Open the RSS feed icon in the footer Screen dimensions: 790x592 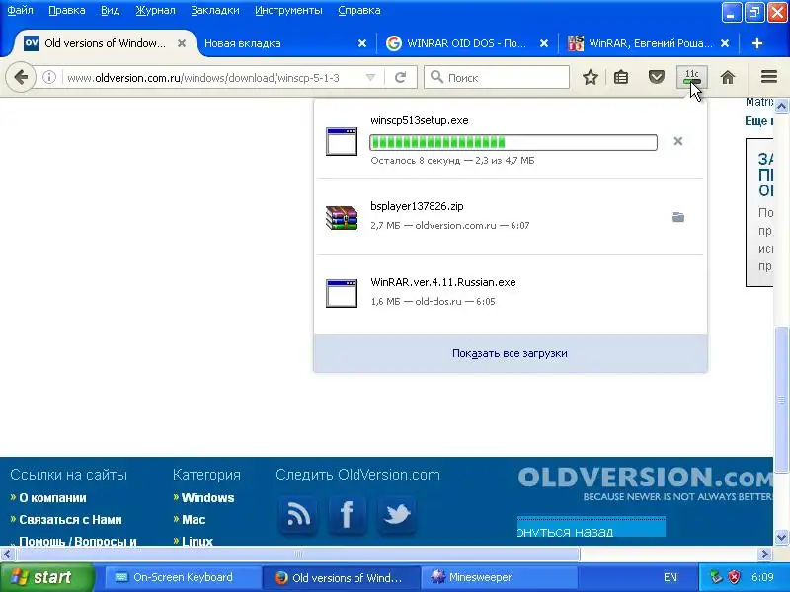point(298,514)
